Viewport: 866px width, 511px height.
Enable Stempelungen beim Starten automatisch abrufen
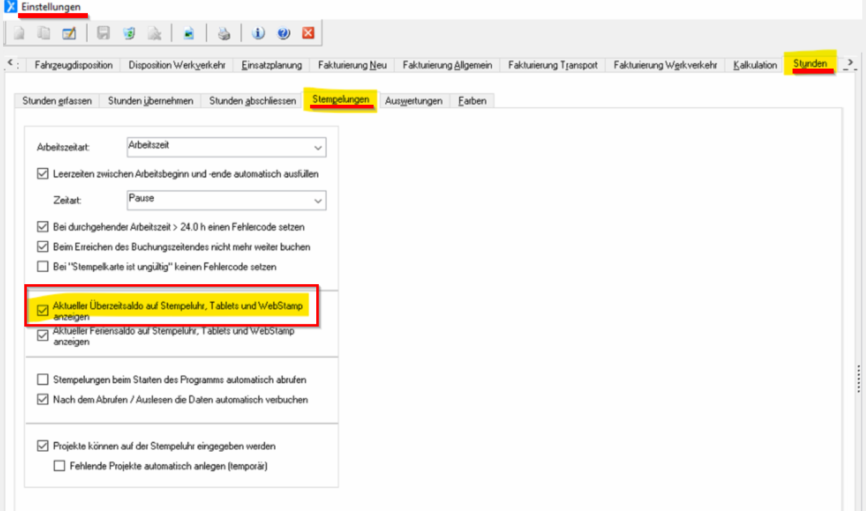coord(42,380)
